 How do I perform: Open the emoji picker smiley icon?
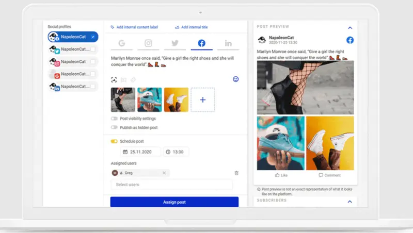click(x=236, y=79)
